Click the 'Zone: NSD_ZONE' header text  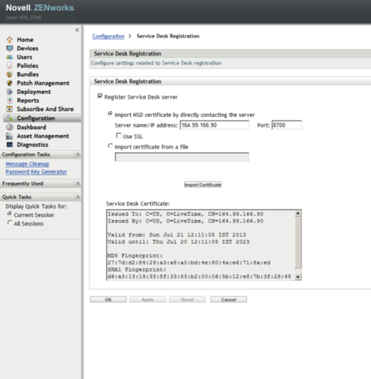click(x=24, y=18)
